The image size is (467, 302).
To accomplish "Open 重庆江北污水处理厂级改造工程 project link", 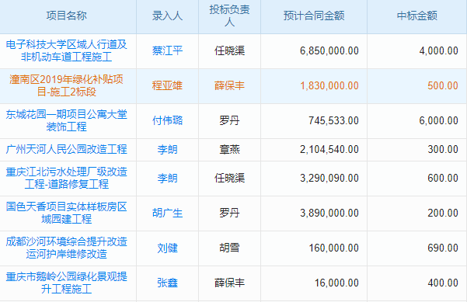I will [x=66, y=178].
